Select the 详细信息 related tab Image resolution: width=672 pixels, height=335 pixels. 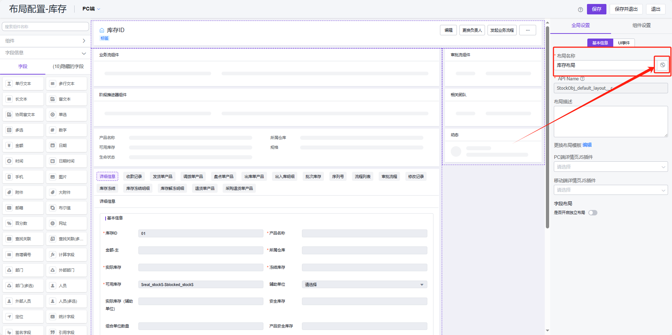pos(107,177)
